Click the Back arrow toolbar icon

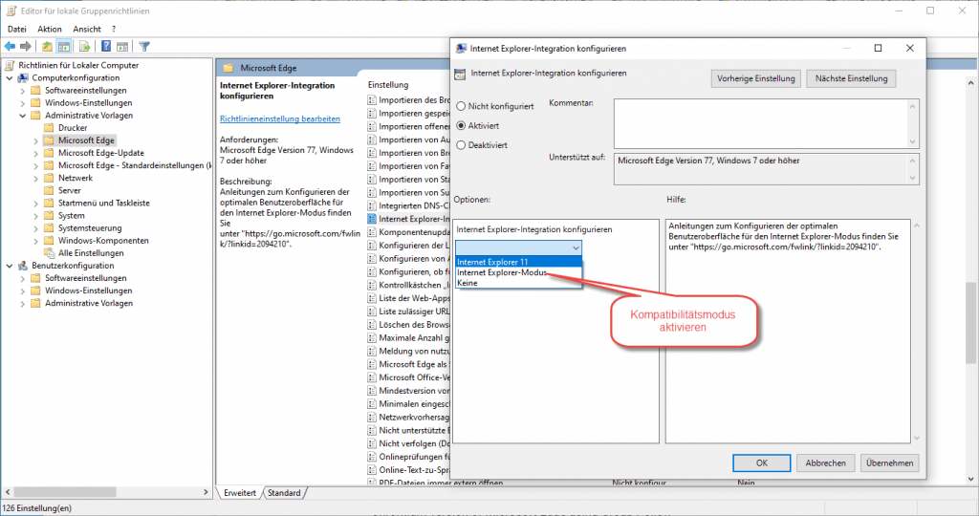[10, 46]
